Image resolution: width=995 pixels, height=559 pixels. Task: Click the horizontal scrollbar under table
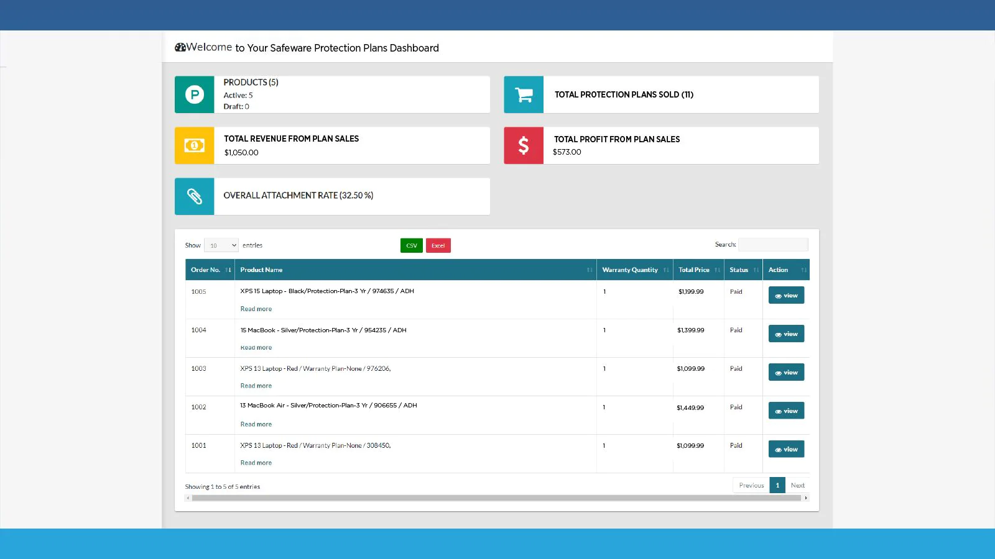coord(496,498)
